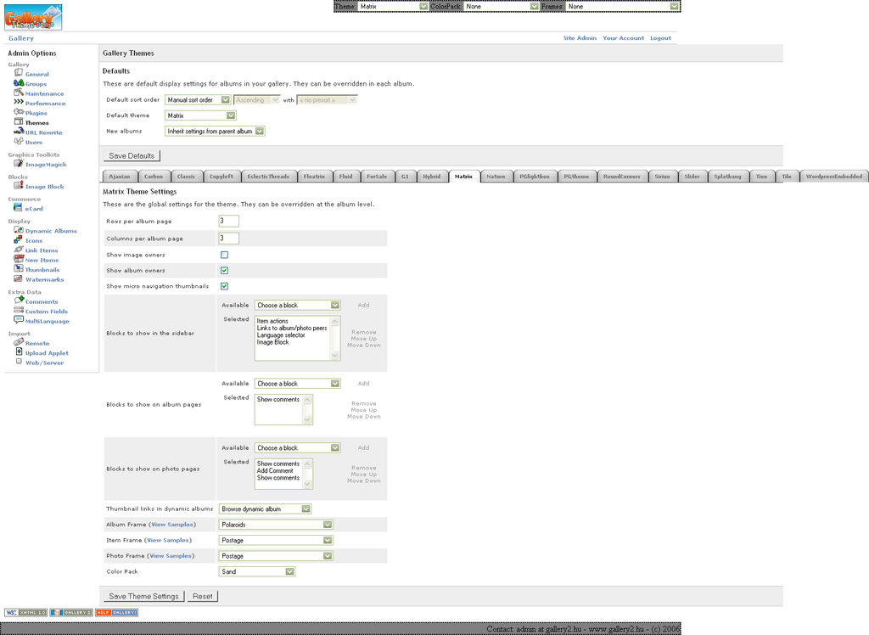Open the WordpressEmbedded theme tab
This screenshot has height=635, width=869.
click(x=833, y=177)
